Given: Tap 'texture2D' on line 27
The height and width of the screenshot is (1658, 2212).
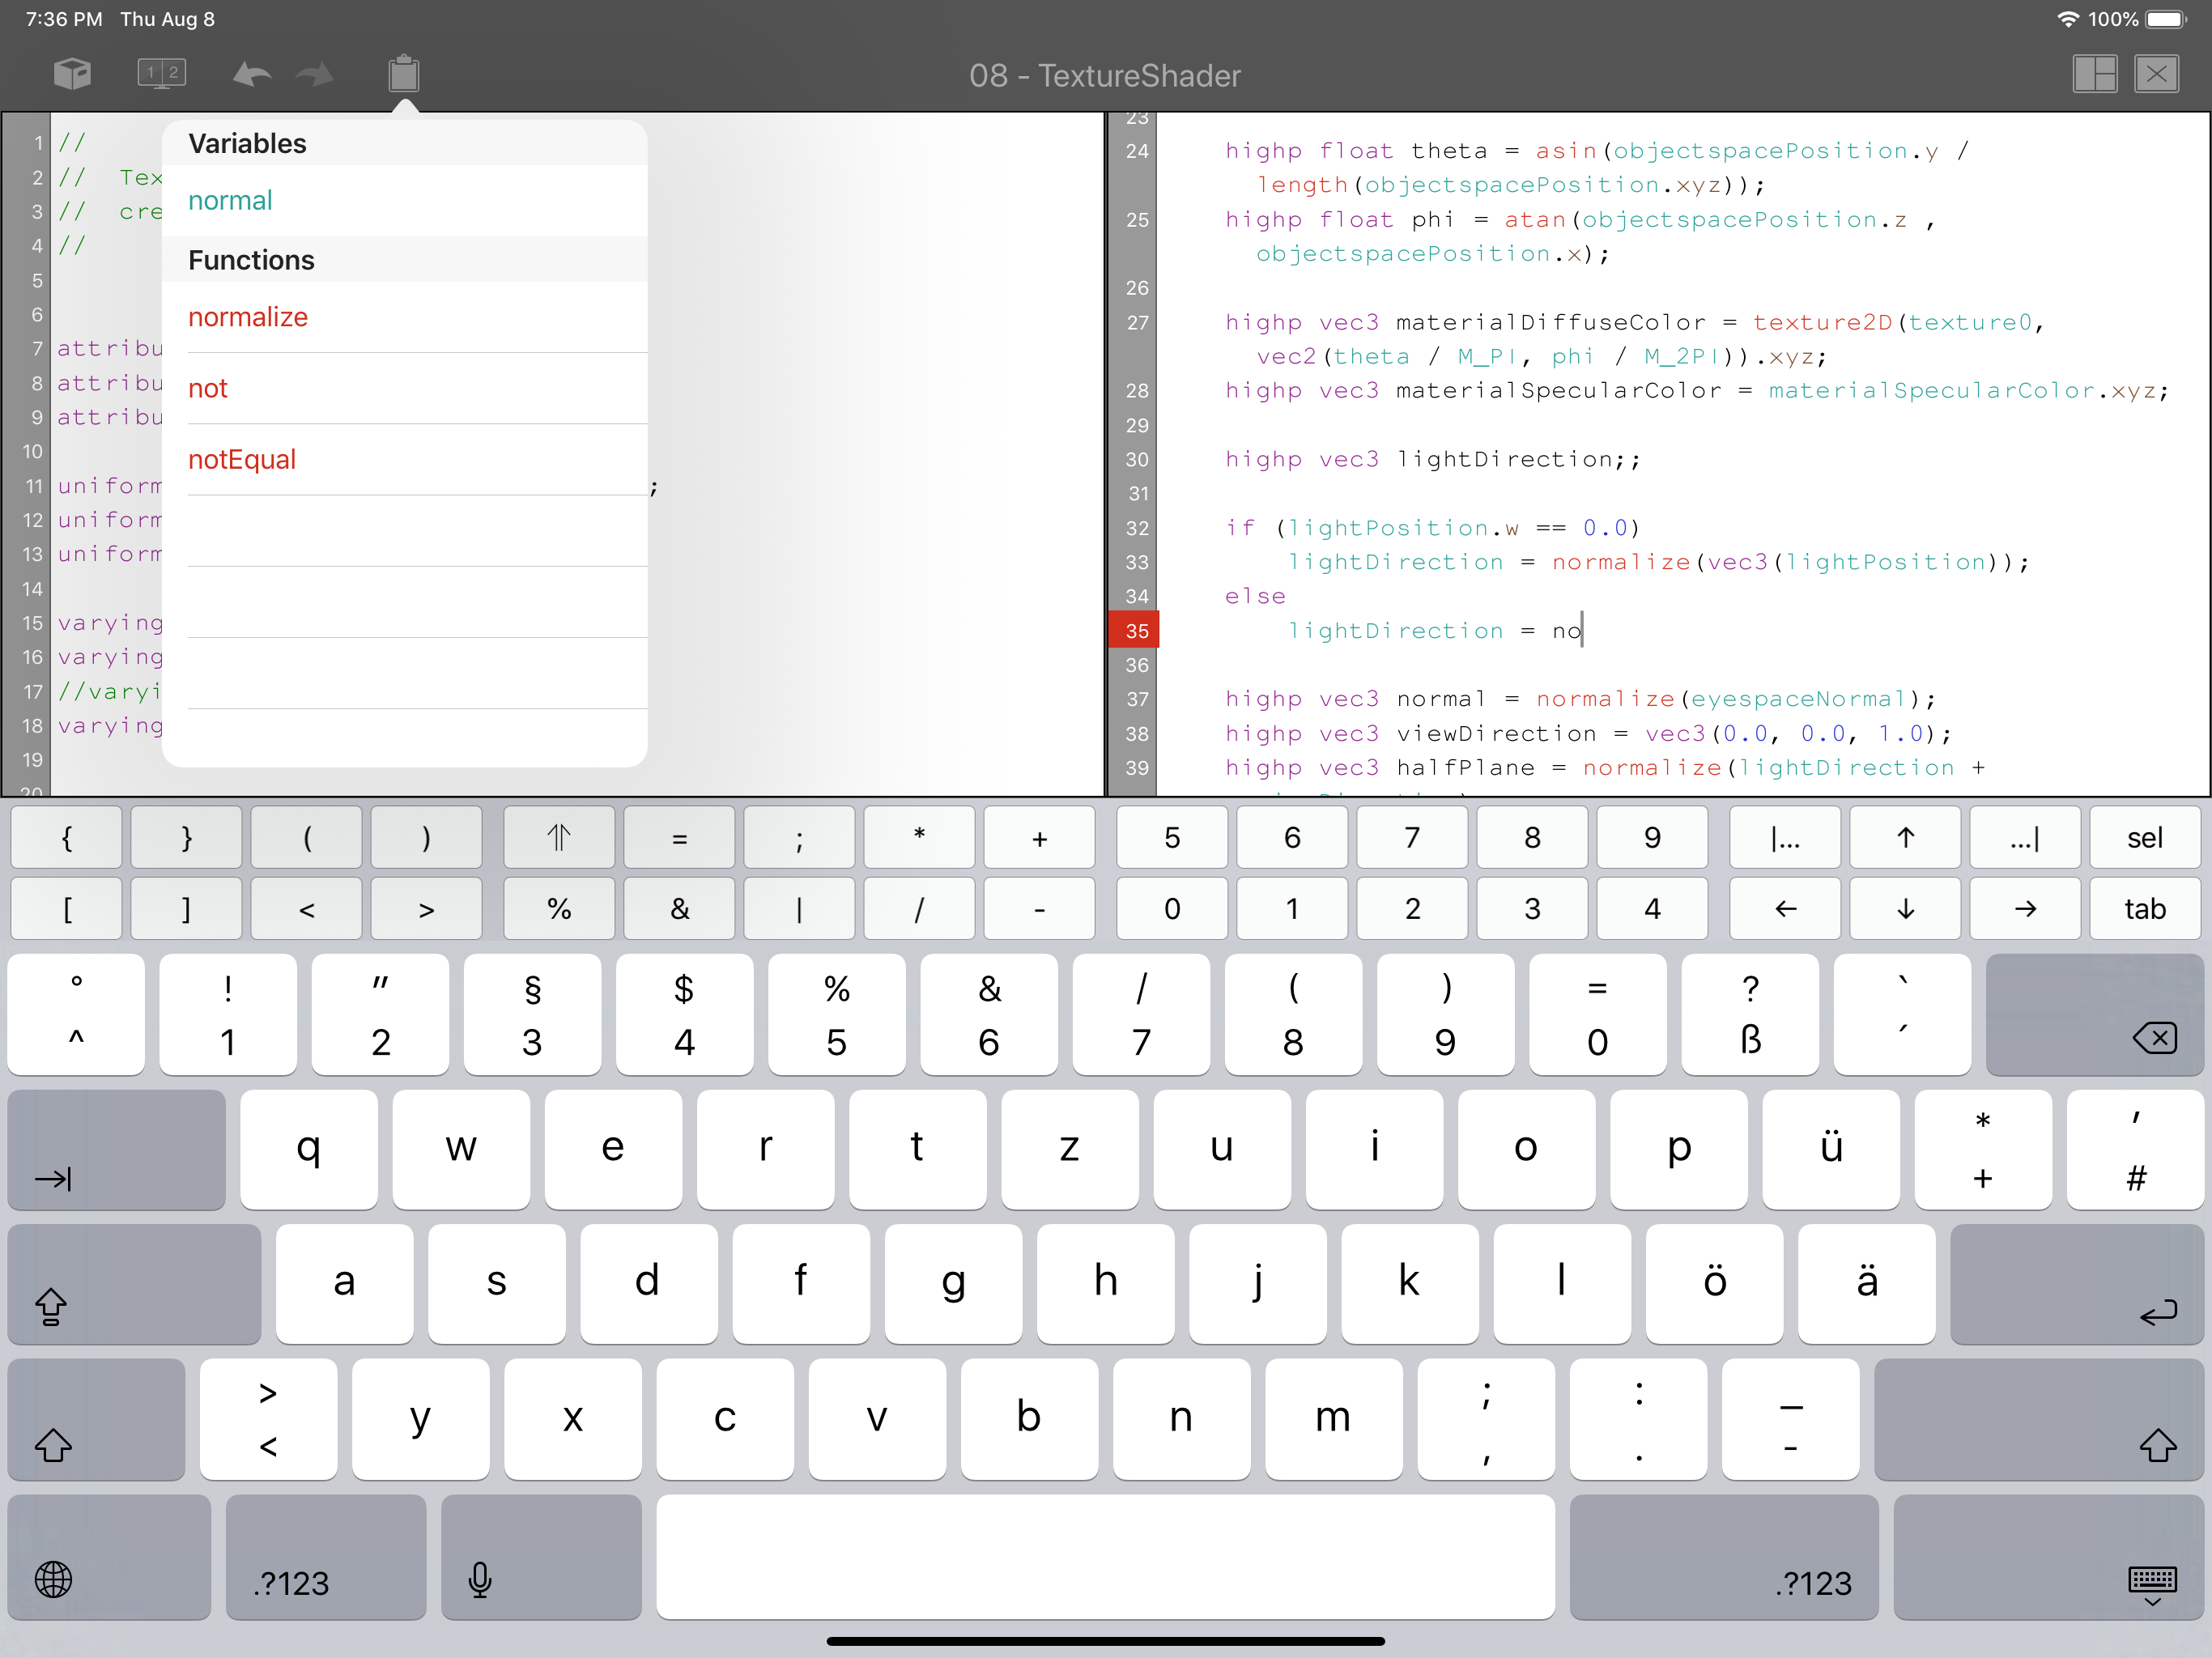Looking at the screenshot, I should tap(1822, 322).
